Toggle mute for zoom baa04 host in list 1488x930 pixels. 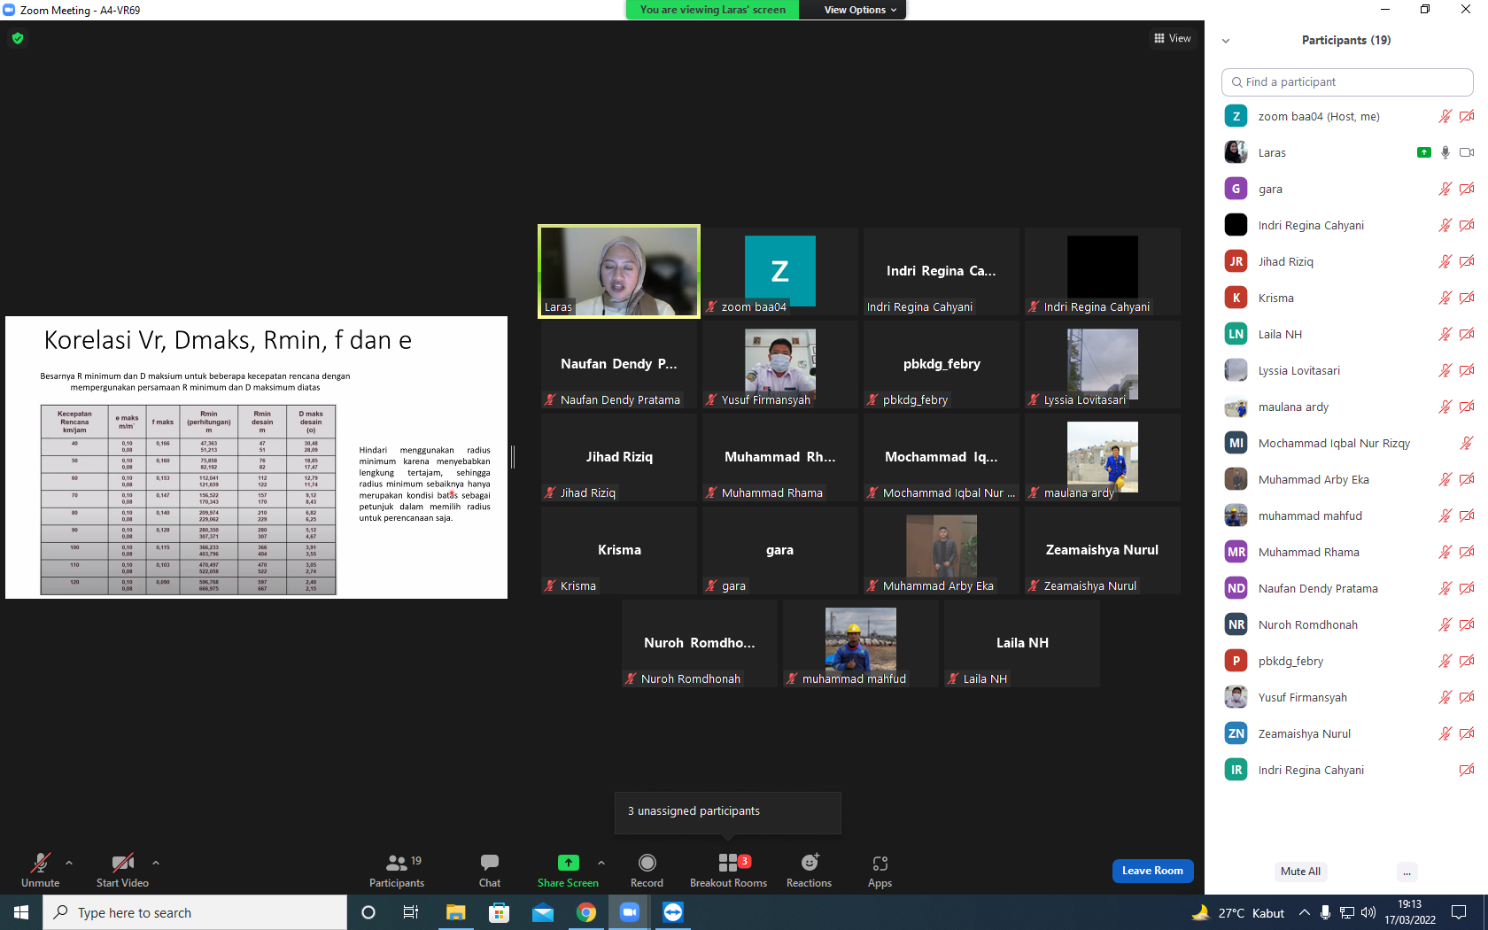pyautogui.click(x=1445, y=116)
